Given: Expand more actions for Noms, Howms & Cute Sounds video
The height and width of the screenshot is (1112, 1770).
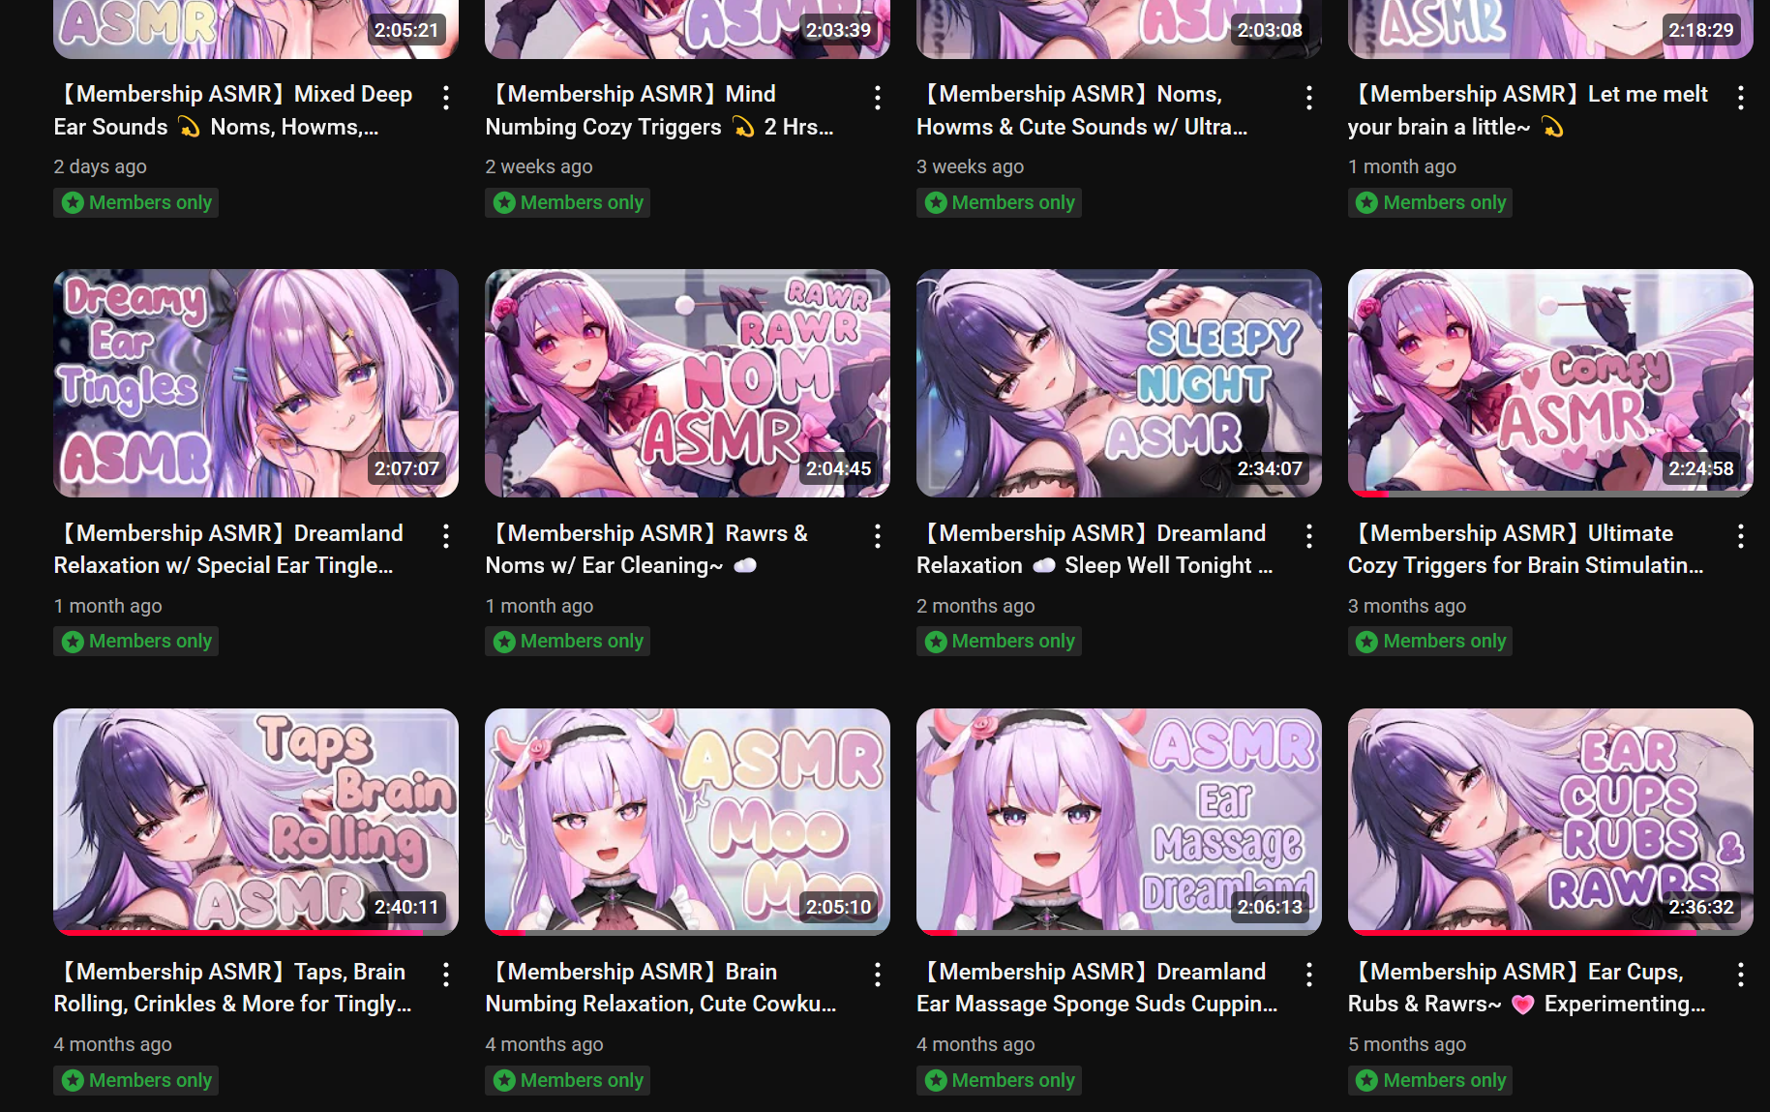Looking at the screenshot, I should coord(1309,98).
